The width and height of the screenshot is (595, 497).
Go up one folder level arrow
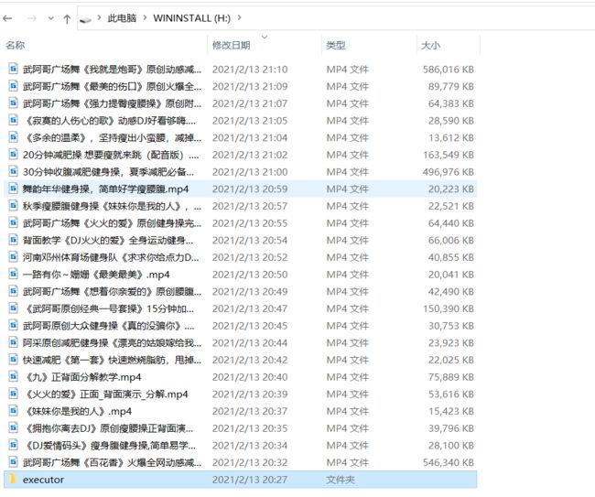67,18
